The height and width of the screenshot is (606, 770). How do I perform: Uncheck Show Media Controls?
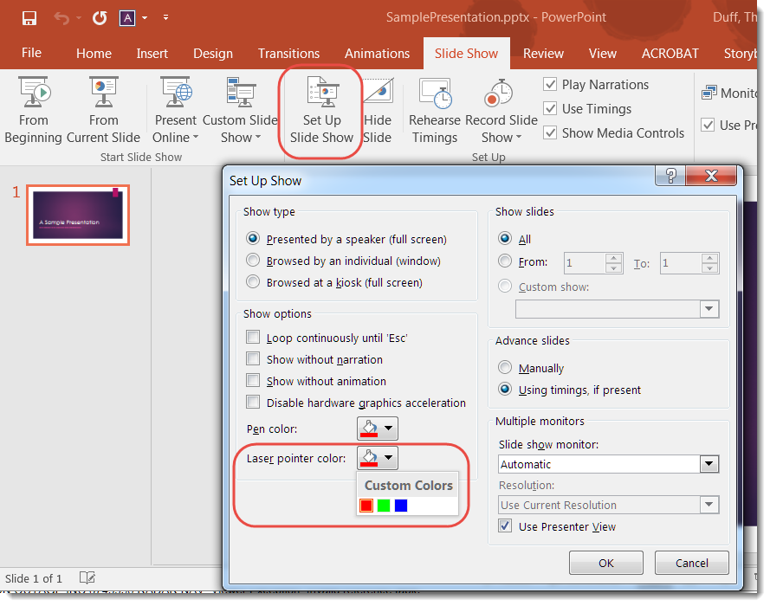[551, 133]
